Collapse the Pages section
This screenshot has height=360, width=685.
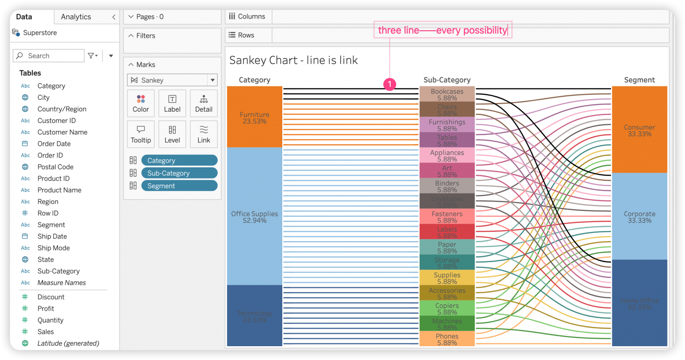click(x=131, y=17)
